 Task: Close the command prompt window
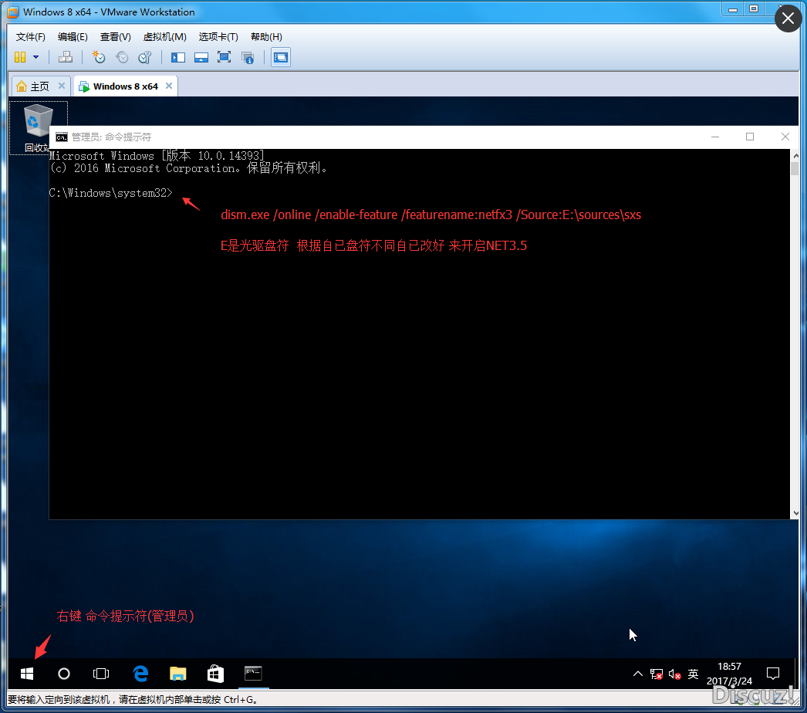coord(785,137)
